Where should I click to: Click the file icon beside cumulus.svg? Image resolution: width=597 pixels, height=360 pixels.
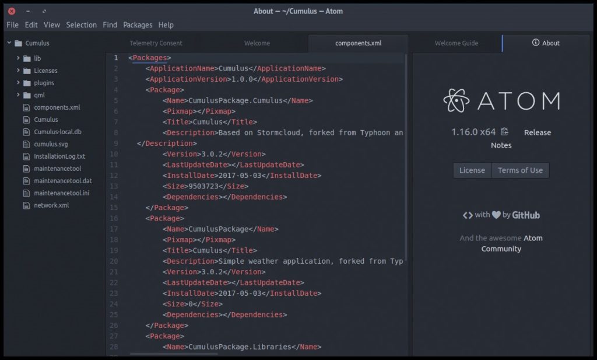(x=26, y=144)
